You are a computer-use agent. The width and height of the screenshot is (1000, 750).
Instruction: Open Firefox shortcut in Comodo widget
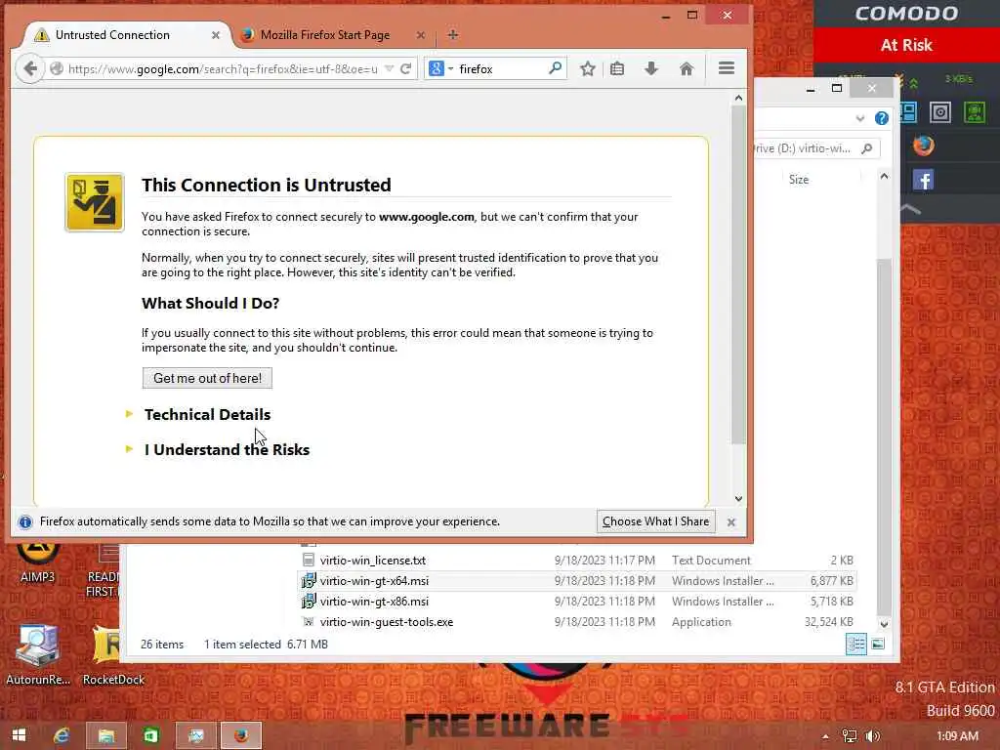point(923,146)
